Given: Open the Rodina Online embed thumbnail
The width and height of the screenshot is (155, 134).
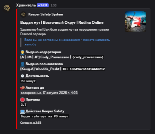Looking at the screenshot, I should click(135, 22).
